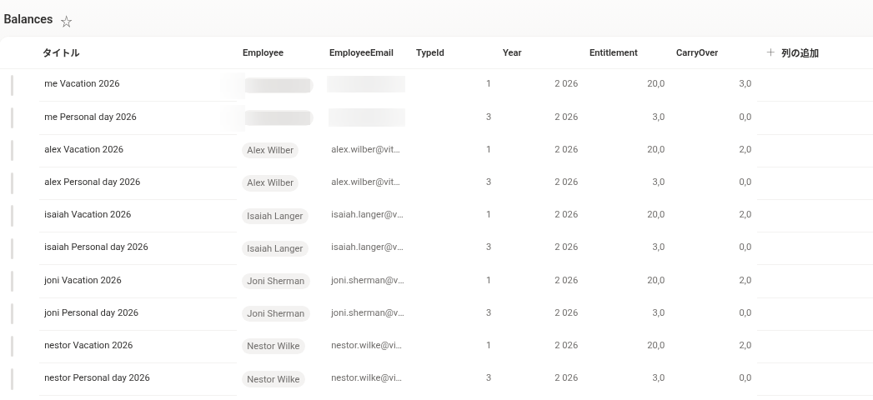The image size is (873, 400).
Task: Select the 'me Vacation 2026' row by its left handle
Action: 12,85
